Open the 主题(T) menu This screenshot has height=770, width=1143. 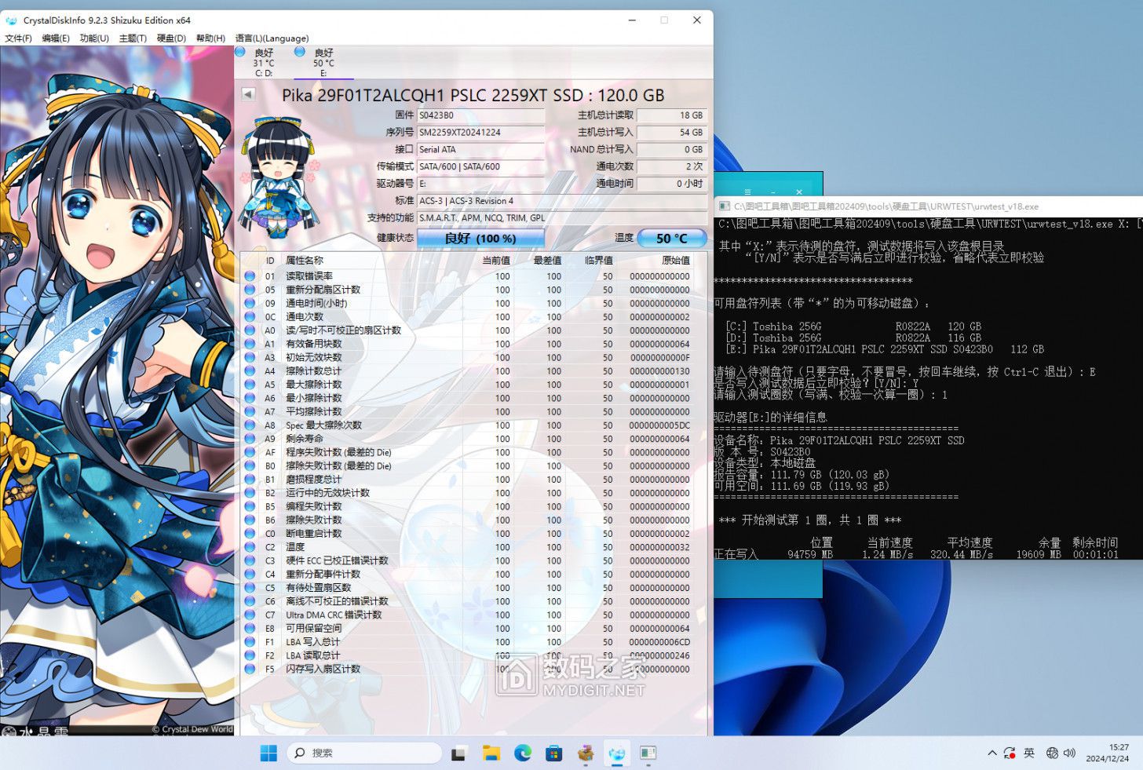coord(133,38)
